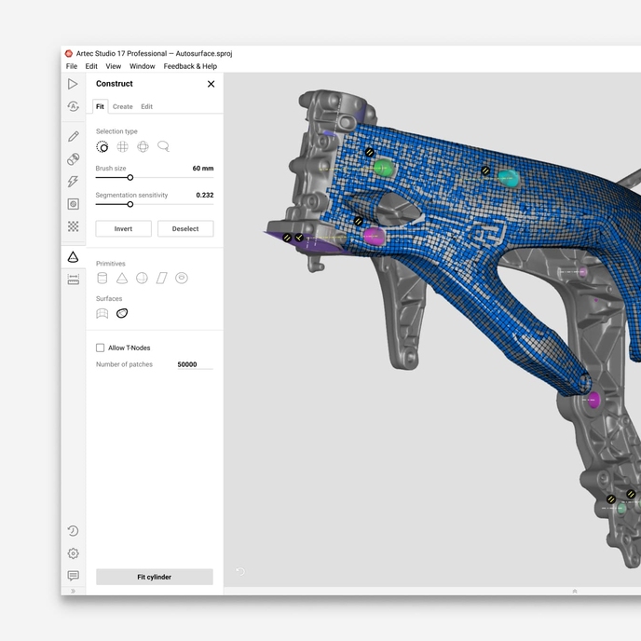Screen dimensions: 641x641
Task: Select the green fitted cylinder in viewport
Action: 384,168
